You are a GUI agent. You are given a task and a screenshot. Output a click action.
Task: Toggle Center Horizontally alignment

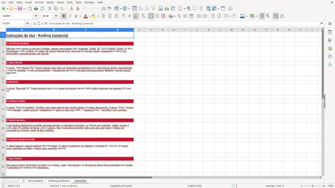[x=110, y=16]
